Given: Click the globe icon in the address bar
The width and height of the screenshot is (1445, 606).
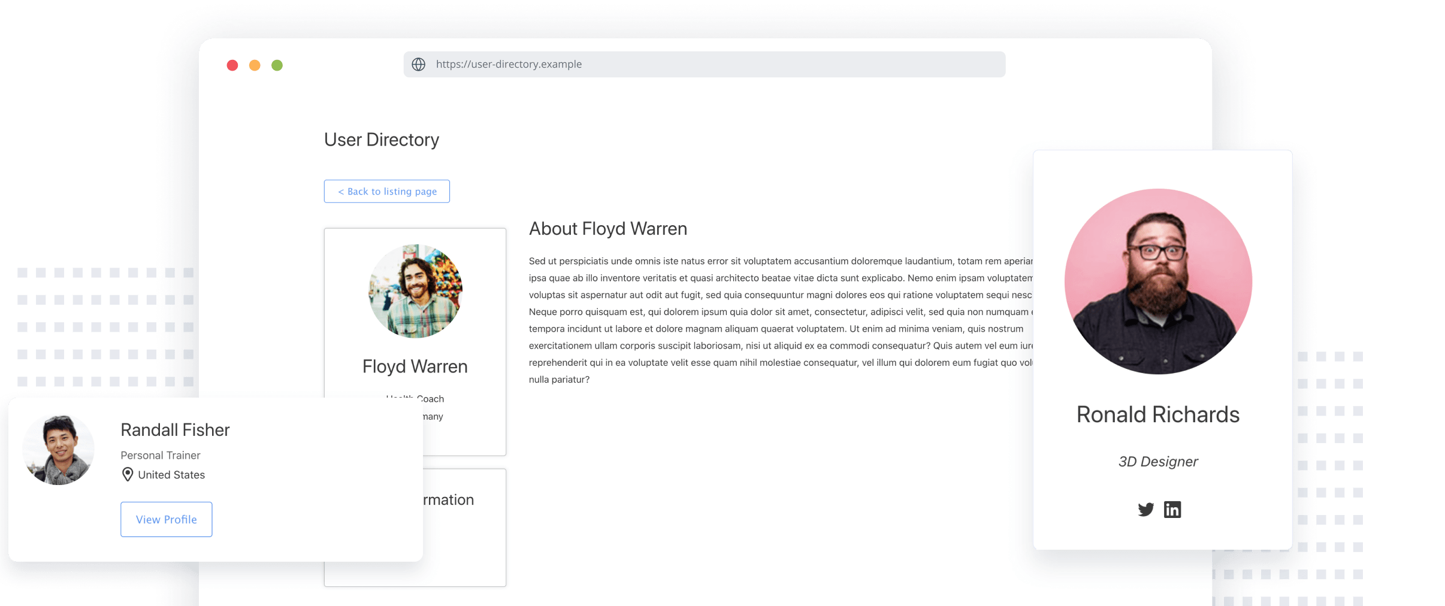Looking at the screenshot, I should pos(419,65).
